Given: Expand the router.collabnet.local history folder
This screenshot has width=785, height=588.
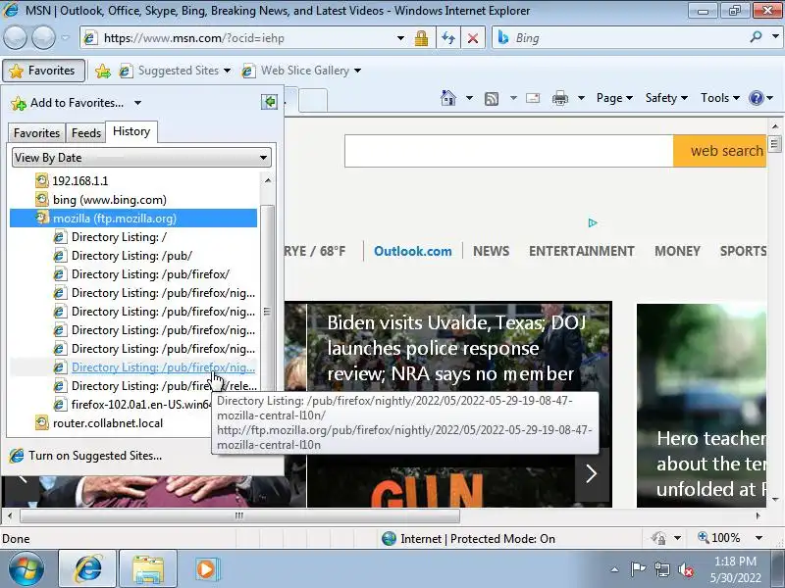Looking at the screenshot, I should (x=108, y=423).
